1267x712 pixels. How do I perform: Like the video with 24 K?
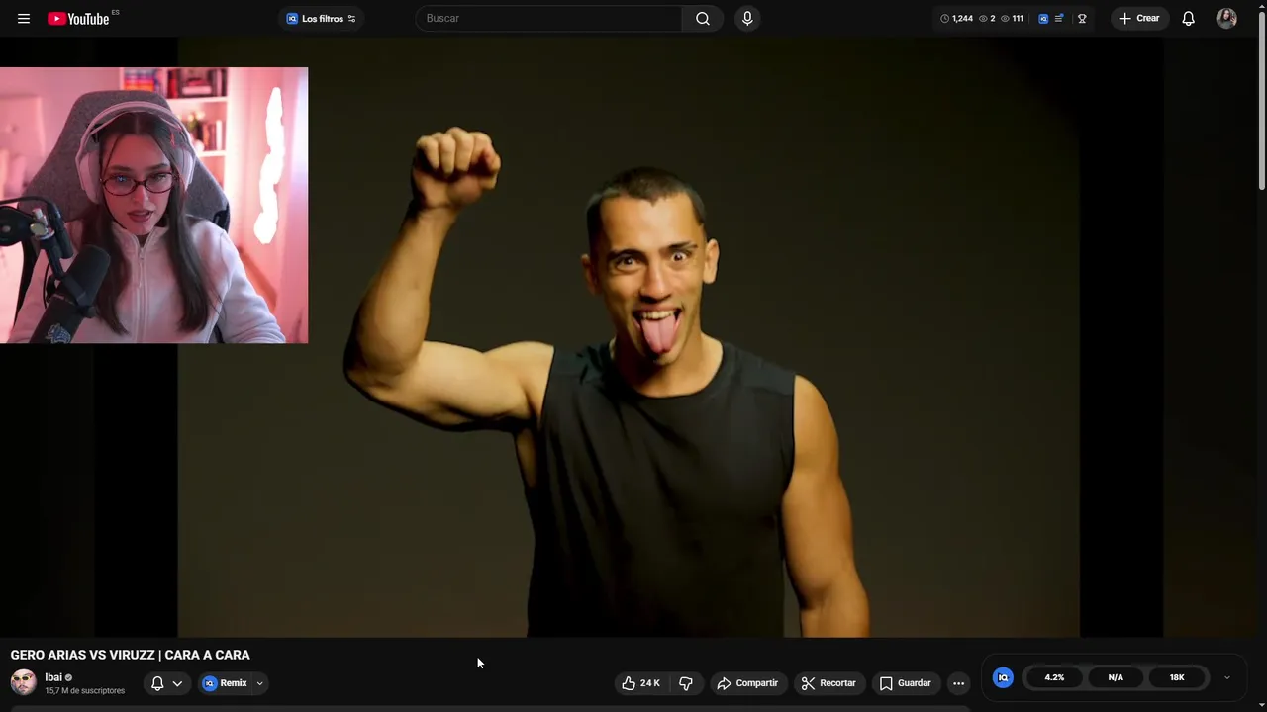641,683
